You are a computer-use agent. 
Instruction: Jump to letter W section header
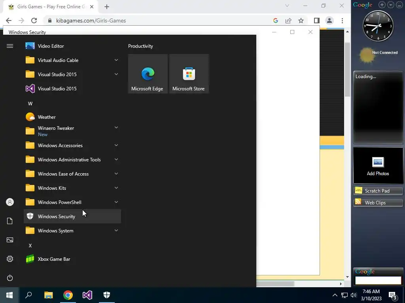click(30, 104)
